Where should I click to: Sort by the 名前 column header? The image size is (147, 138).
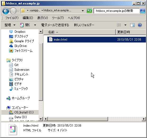[x=80, y=32]
